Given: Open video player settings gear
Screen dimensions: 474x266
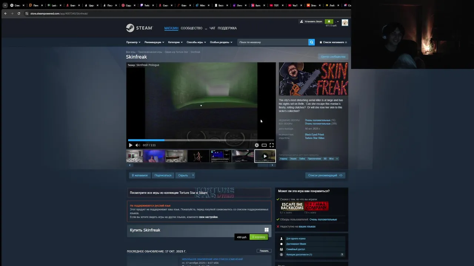Looking at the screenshot, I should tap(257, 145).
